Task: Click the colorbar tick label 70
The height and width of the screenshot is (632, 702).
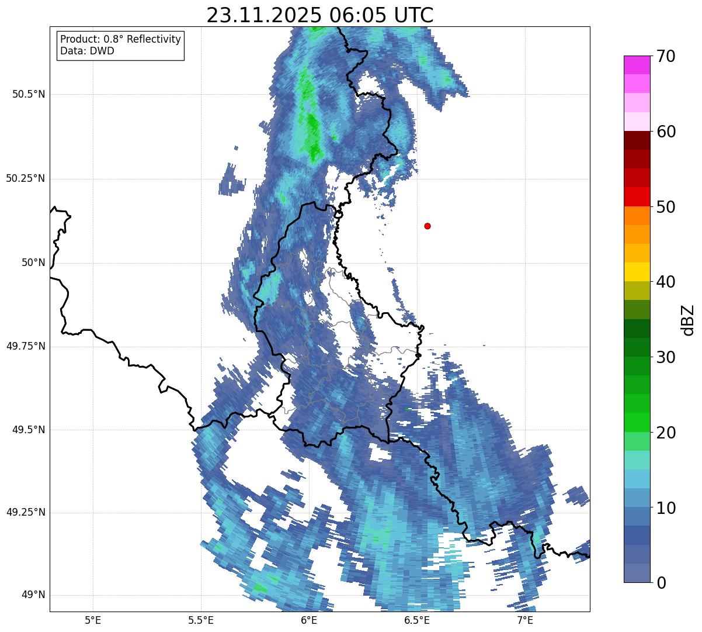Action: (666, 56)
